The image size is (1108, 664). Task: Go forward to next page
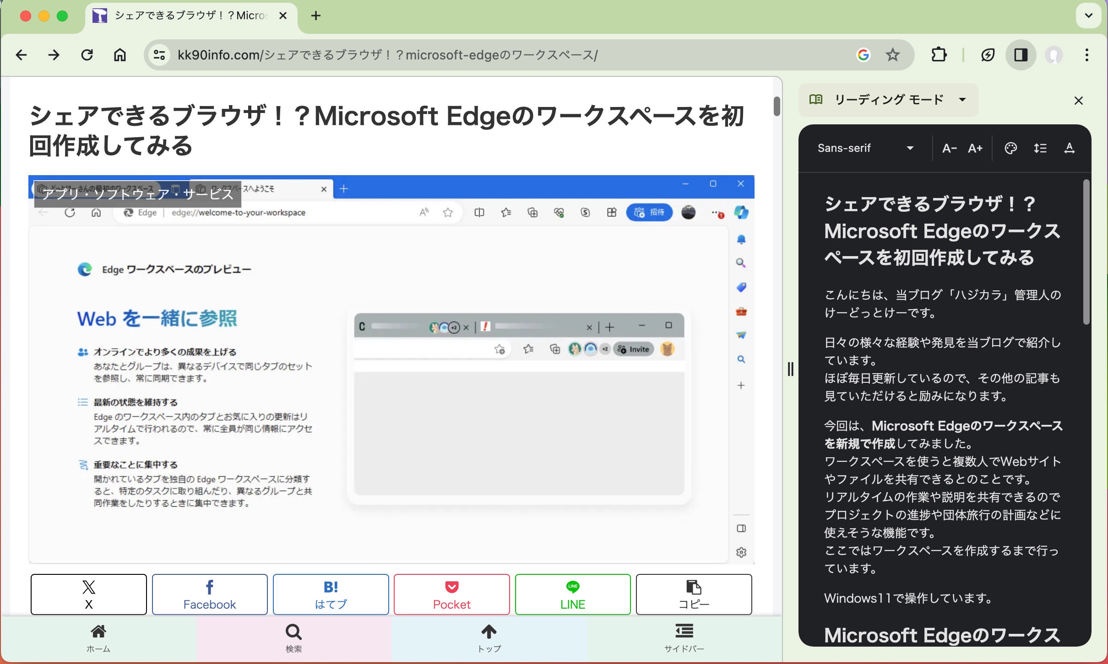pos(54,55)
